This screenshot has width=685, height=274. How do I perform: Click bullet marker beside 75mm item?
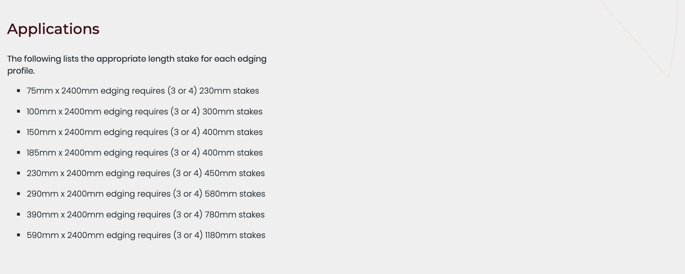click(19, 91)
